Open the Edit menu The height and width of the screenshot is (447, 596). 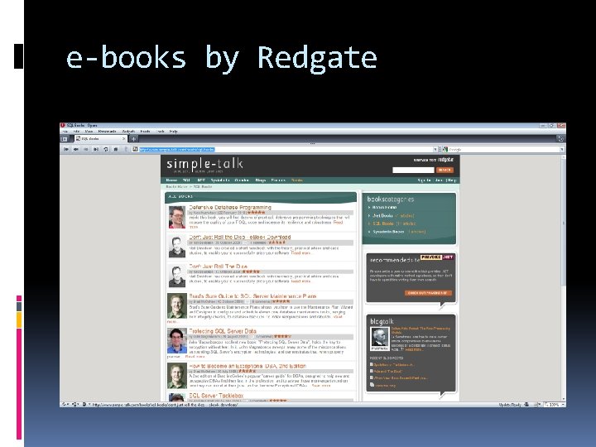tap(76, 132)
